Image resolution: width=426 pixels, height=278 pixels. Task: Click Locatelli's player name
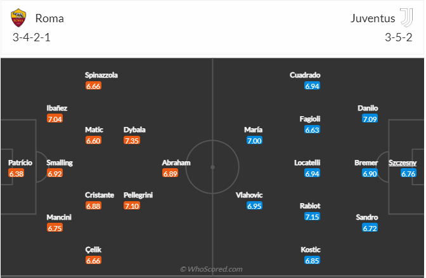click(307, 162)
